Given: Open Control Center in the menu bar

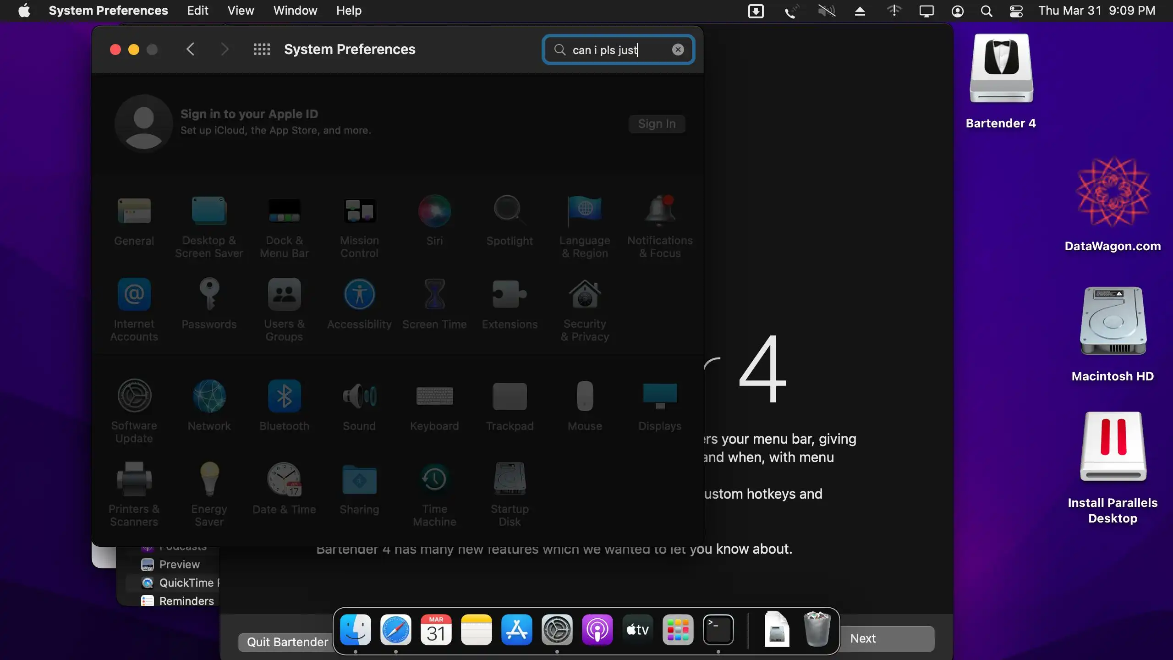Looking at the screenshot, I should [1016, 11].
